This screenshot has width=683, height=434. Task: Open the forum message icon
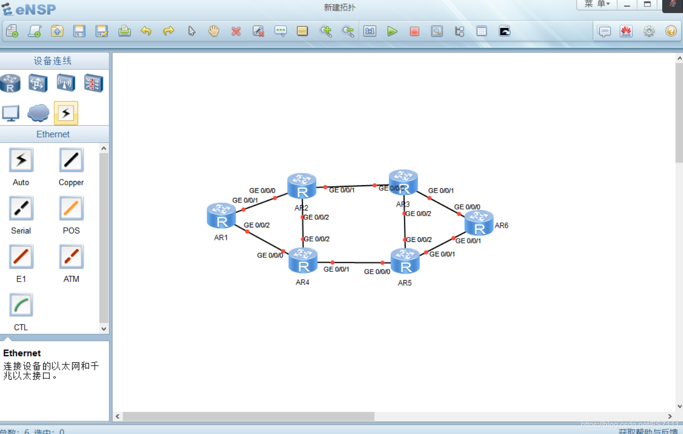[604, 31]
